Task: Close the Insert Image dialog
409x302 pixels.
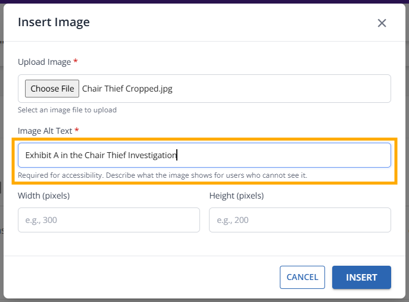Action: [x=382, y=23]
